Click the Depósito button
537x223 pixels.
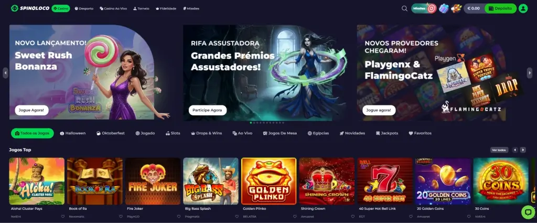pos(500,8)
